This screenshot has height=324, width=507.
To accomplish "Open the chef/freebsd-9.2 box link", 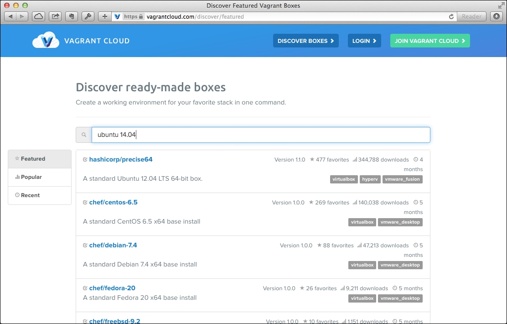I will point(114,321).
